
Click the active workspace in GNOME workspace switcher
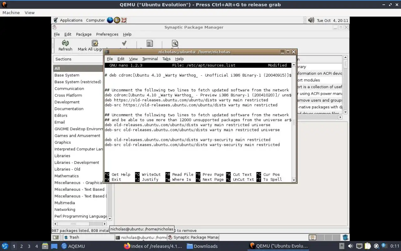[x=312, y=238]
